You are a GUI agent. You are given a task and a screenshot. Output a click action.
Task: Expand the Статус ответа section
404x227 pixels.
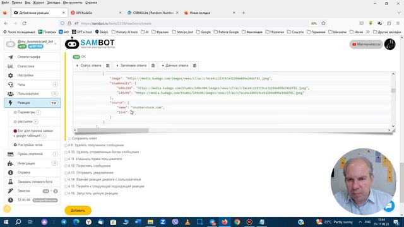(x=88, y=66)
